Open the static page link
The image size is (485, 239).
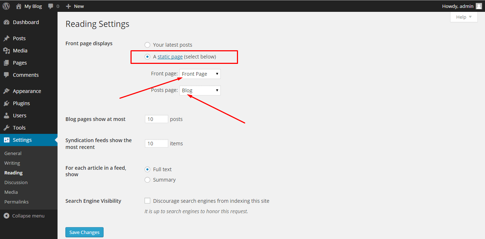pos(170,56)
